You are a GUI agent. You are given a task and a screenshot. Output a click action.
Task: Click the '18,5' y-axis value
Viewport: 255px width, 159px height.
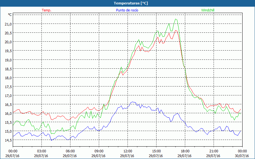[x=9, y=69]
